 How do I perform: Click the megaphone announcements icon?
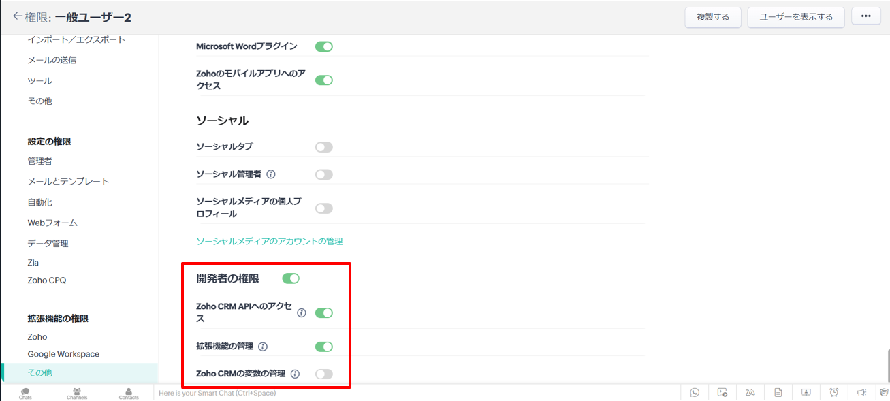[x=861, y=392]
